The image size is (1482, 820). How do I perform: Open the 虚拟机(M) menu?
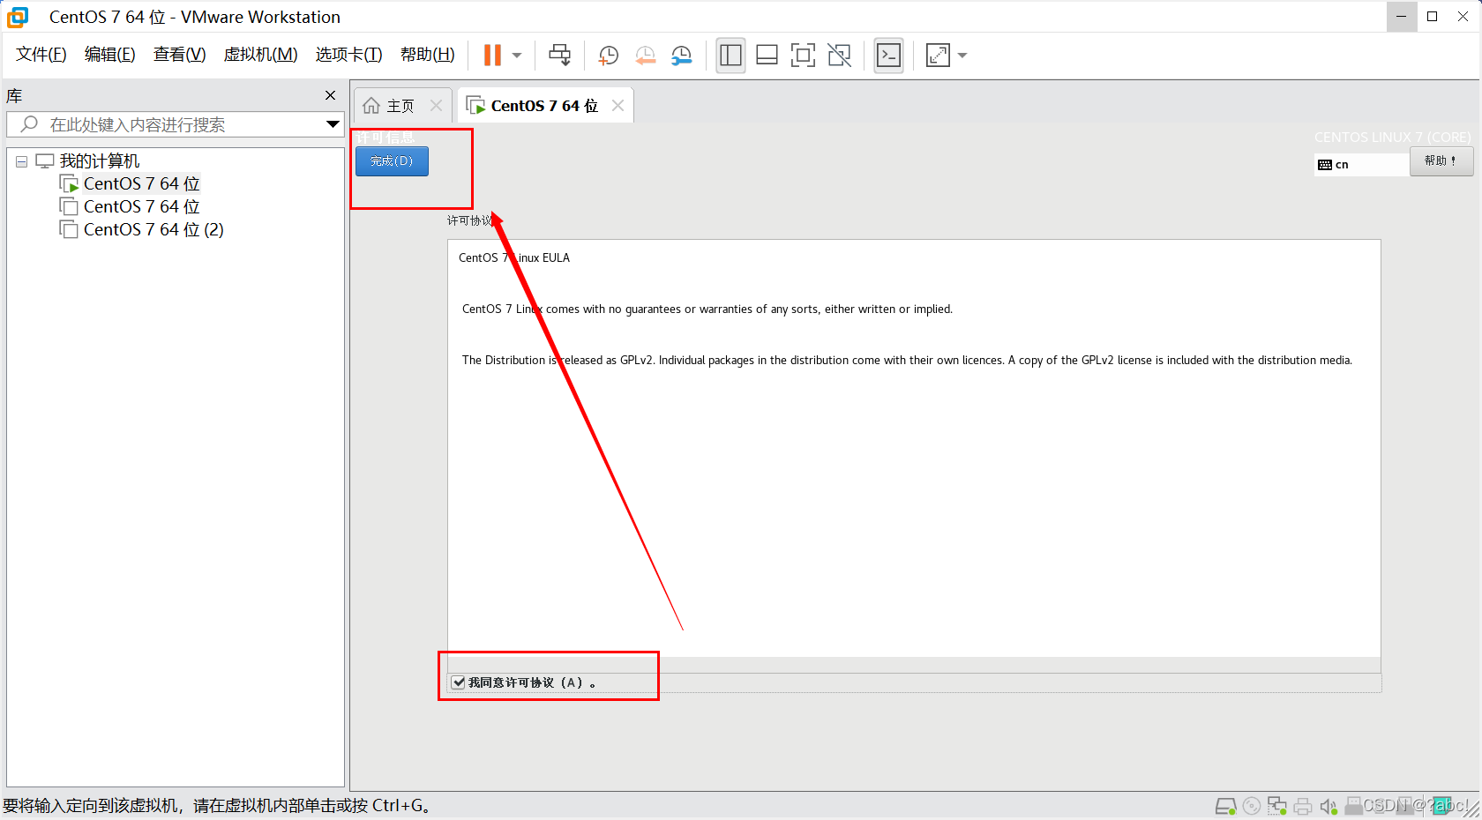pyautogui.click(x=261, y=55)
